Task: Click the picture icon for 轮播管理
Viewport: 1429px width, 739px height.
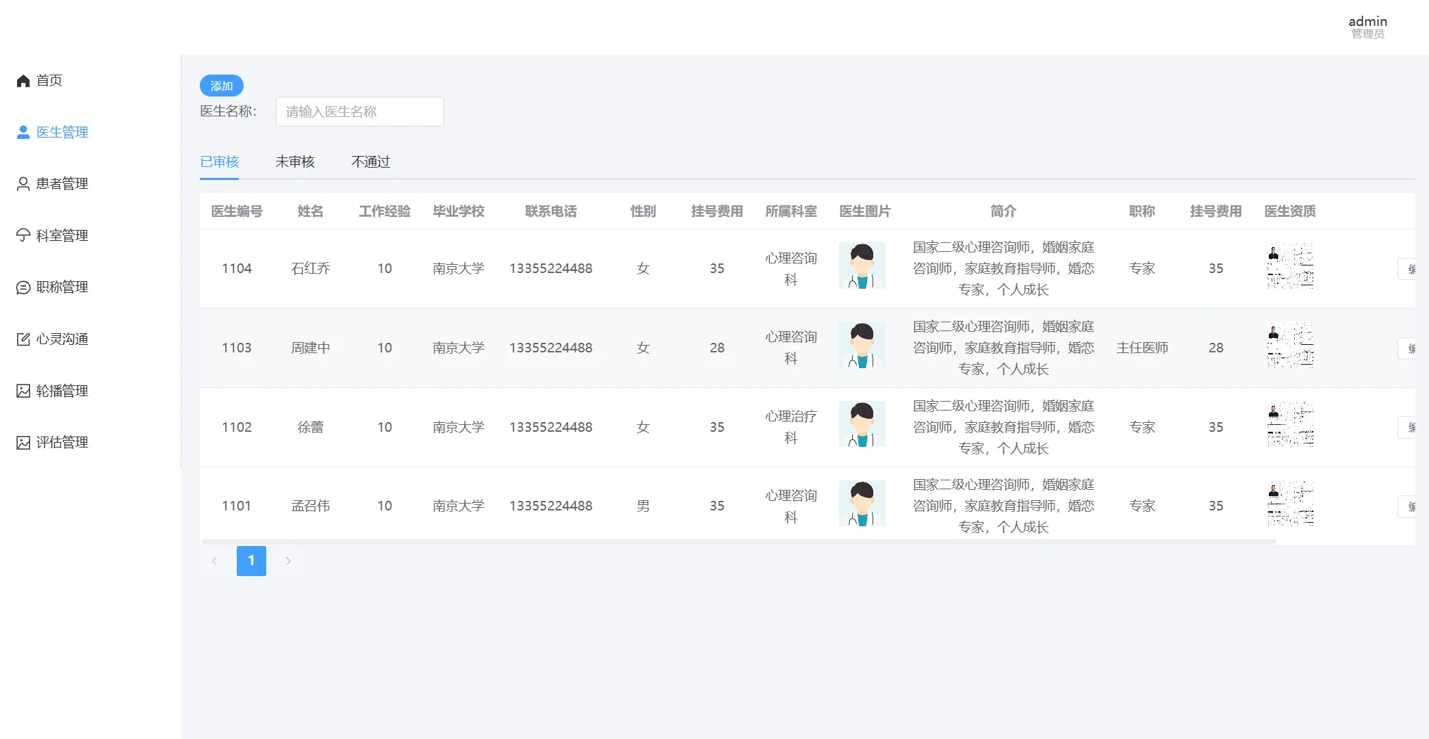Action: [23, 391]
